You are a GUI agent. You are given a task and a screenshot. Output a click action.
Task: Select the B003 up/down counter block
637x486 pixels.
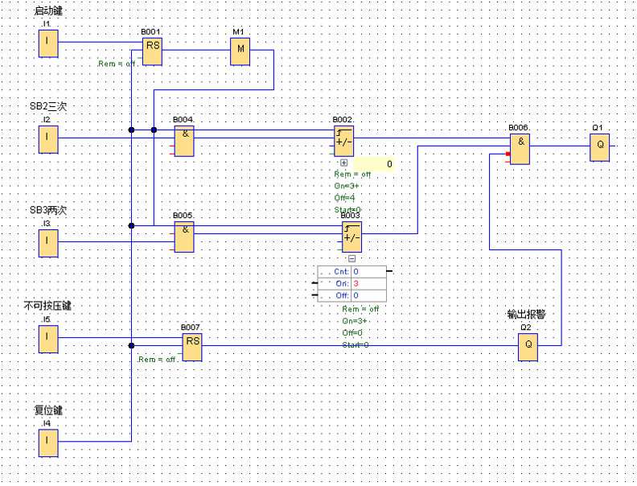pos(351,236)
